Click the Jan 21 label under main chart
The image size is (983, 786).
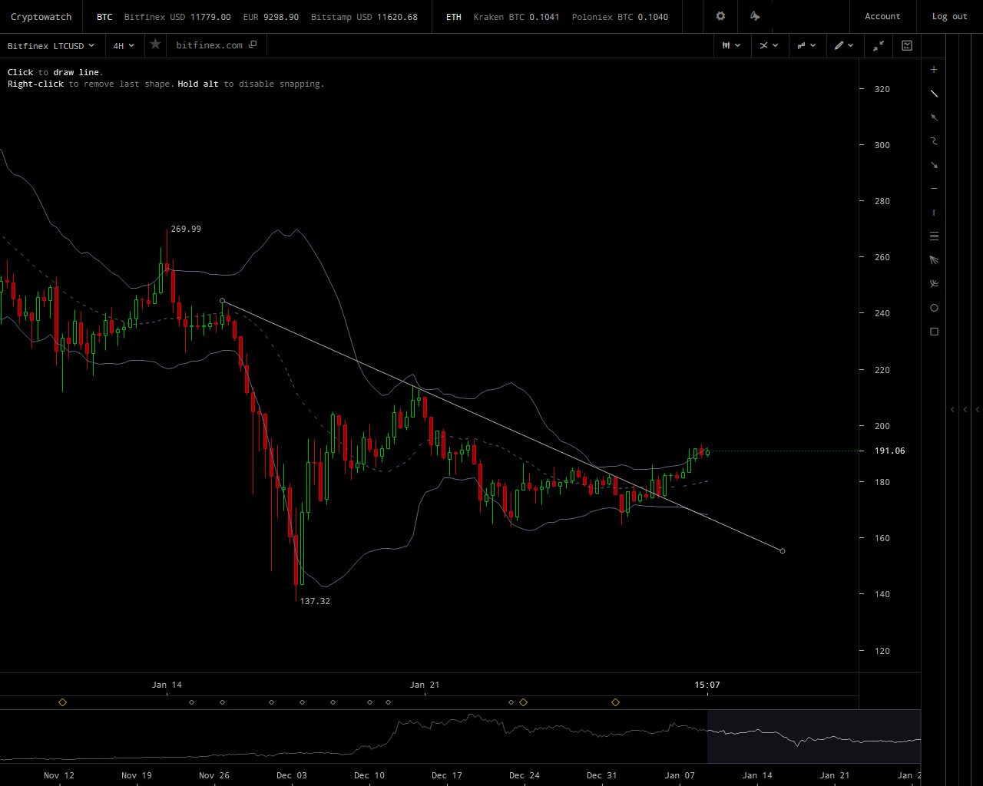[x=425, y=685]
